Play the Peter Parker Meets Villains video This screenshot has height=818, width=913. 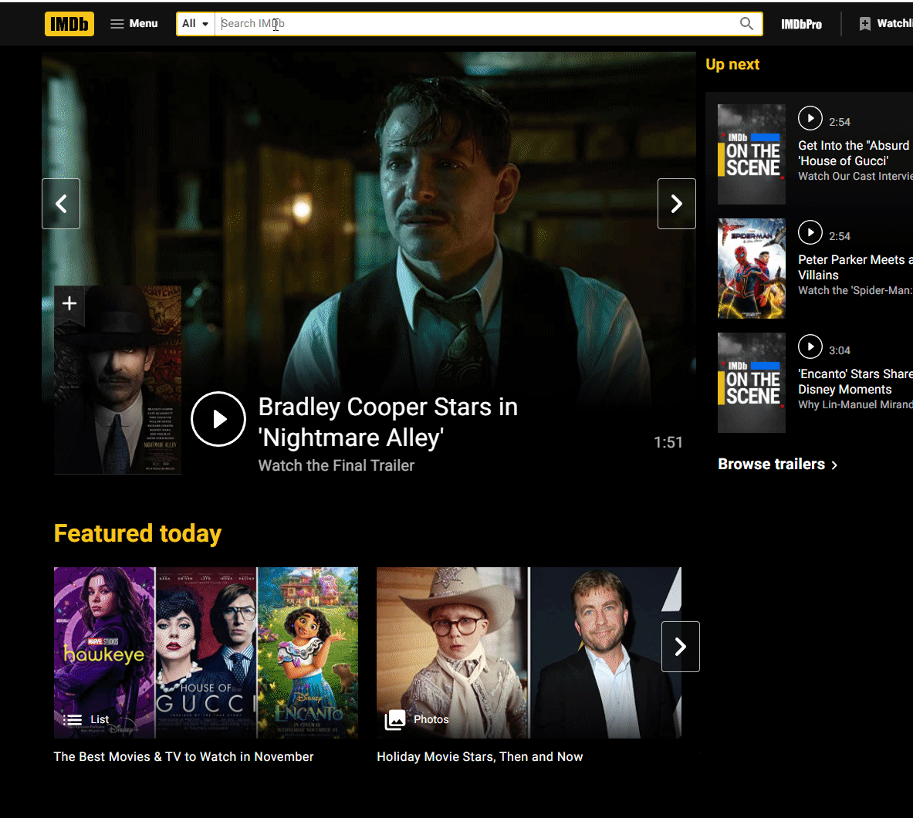pos(810,232)
